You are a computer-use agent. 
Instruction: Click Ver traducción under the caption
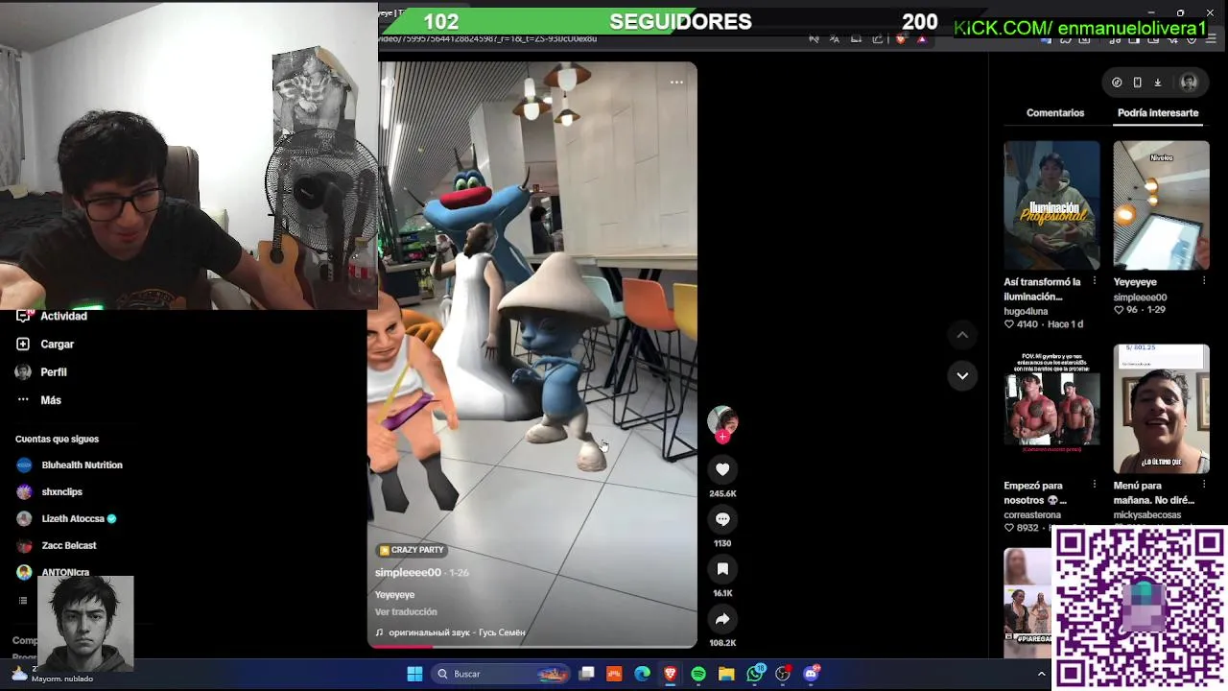point(406,612)
